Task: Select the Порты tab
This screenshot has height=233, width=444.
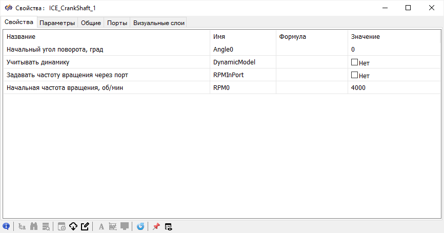Action: 117,22
